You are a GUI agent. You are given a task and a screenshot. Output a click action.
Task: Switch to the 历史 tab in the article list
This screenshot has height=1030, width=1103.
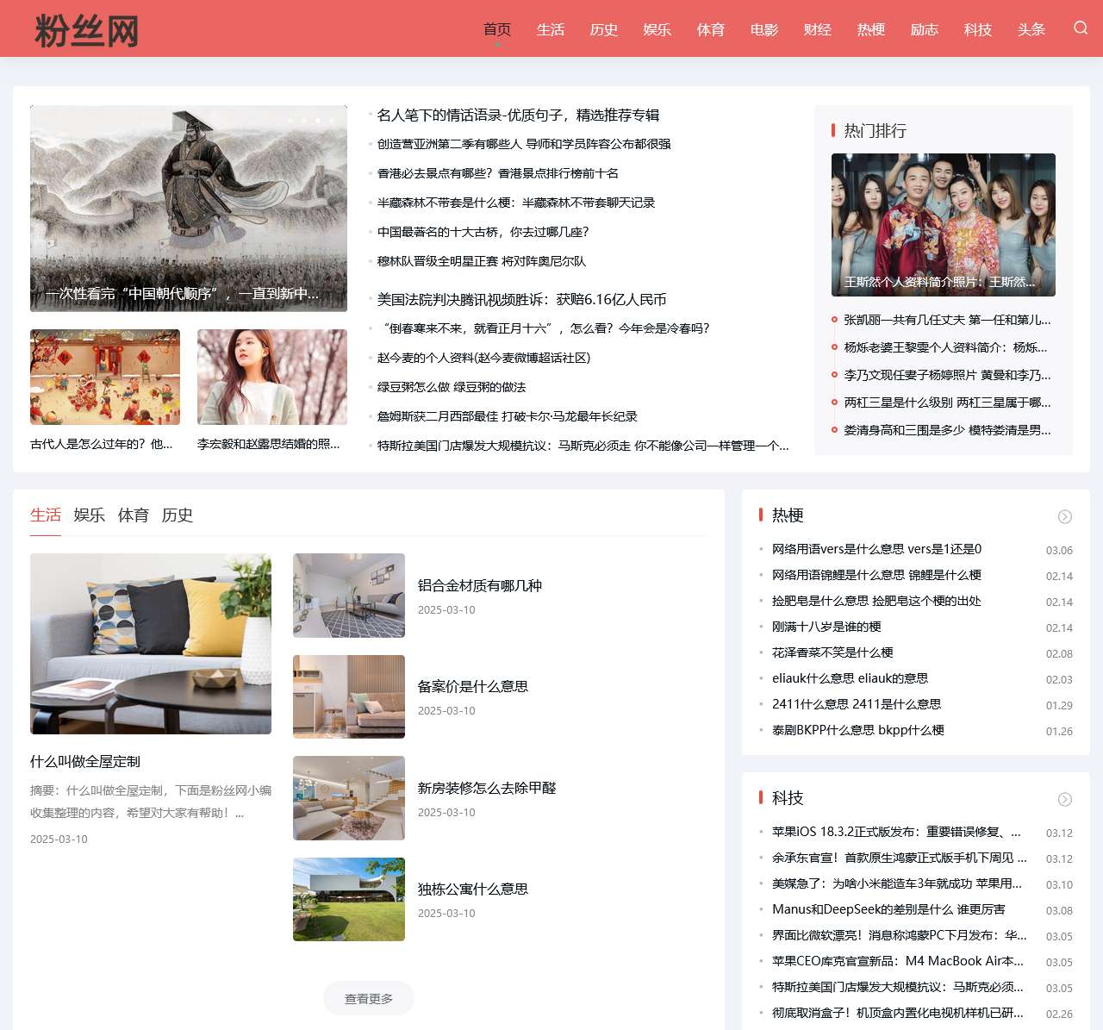tap(179, 515)
